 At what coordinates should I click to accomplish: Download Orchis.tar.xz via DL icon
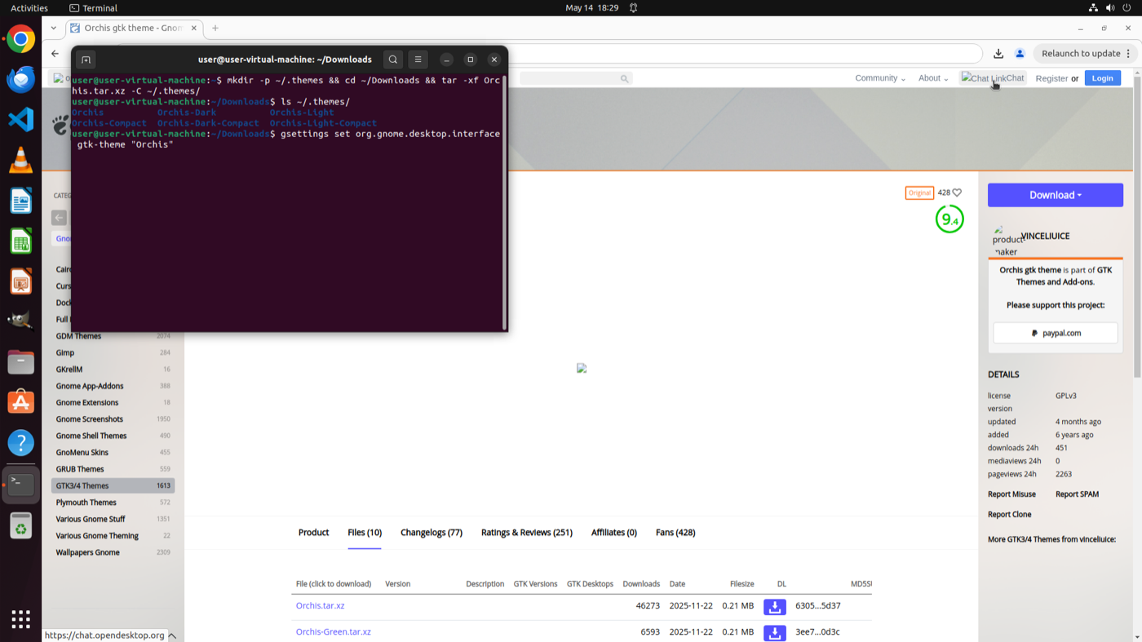point(775,607)
